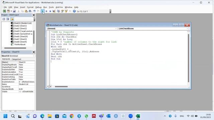Click the code window vertical scrollbar
This screenshot has height=120, width=214.
click(x=188, y=58)
